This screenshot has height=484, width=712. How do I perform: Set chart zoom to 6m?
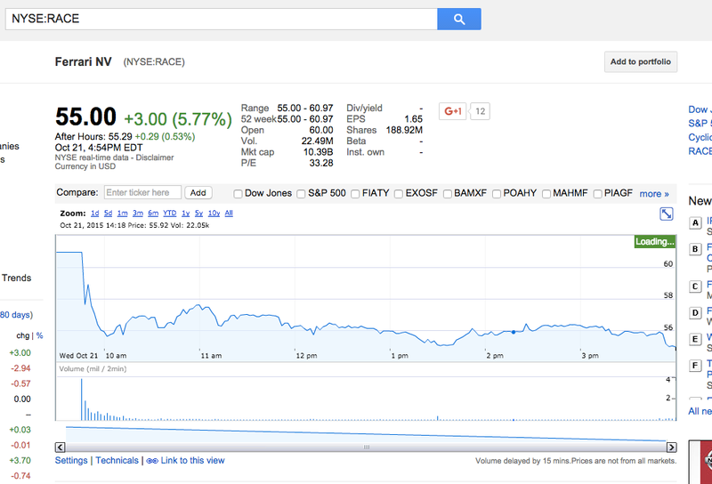coord(153,213)
